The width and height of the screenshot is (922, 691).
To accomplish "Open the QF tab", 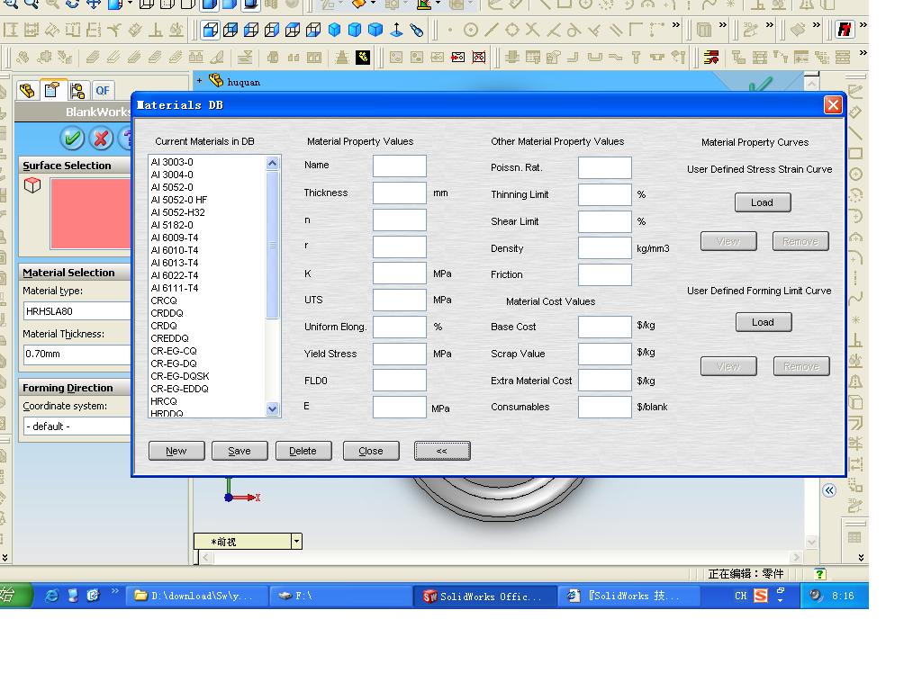I will [103, 91].
